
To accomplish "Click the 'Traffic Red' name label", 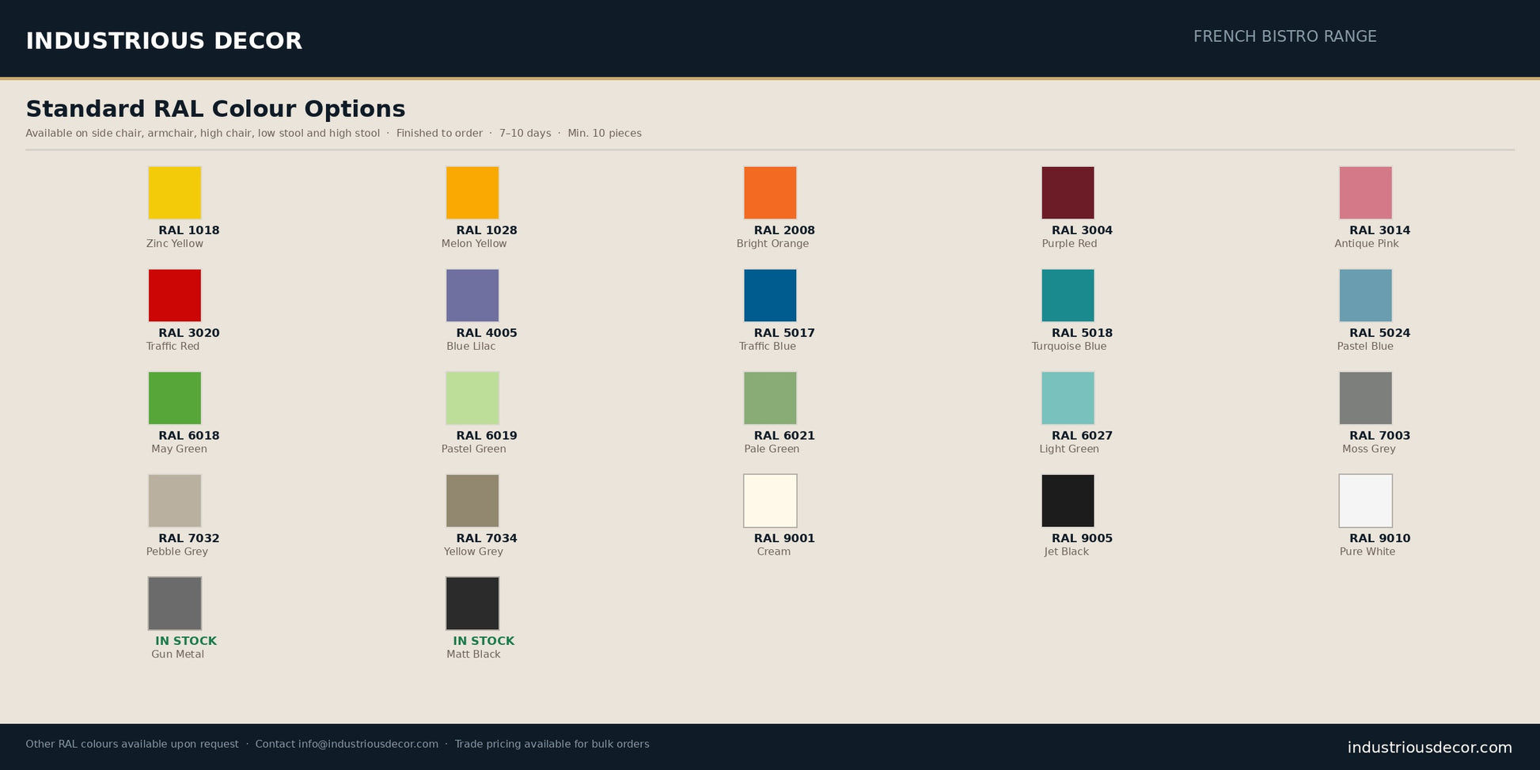I will point(173,347).
